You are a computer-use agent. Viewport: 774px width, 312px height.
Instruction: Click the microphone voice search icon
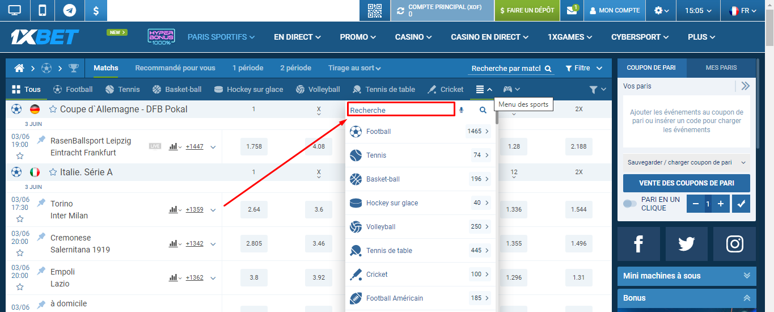461,110
